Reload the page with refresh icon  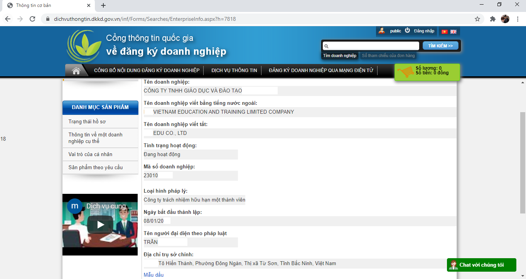32,19
